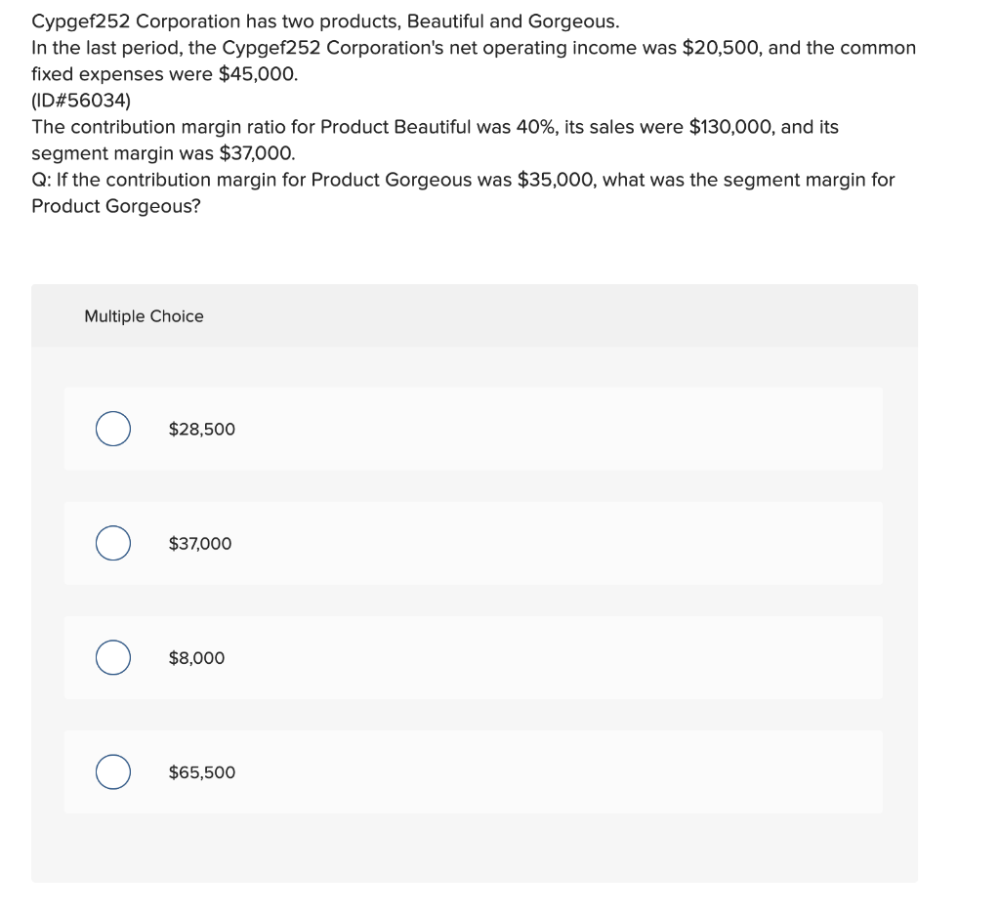Click the $37,000 answer text label

[x=199, y=544]
